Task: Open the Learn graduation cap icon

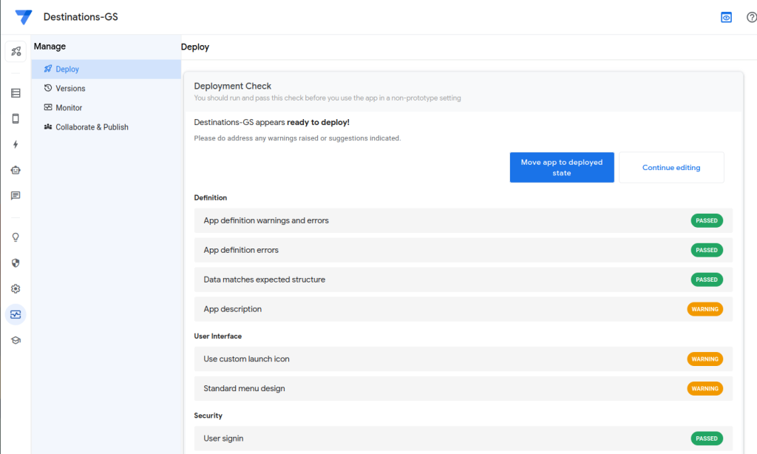Action: (x=16, y=340)
